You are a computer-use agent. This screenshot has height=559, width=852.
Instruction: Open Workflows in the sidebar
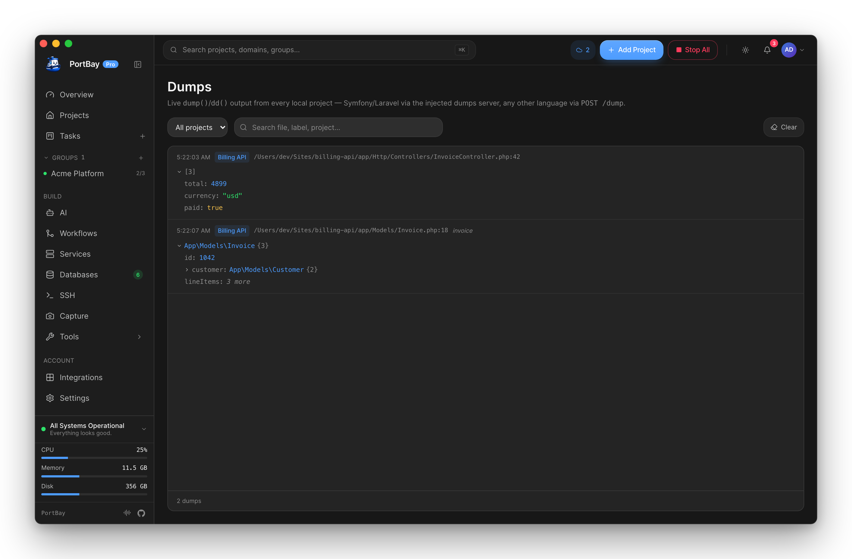point(95,233)
